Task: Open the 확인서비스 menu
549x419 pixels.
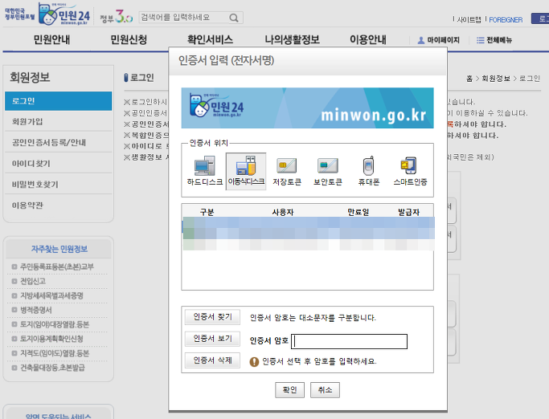Action: click(210, 39)
